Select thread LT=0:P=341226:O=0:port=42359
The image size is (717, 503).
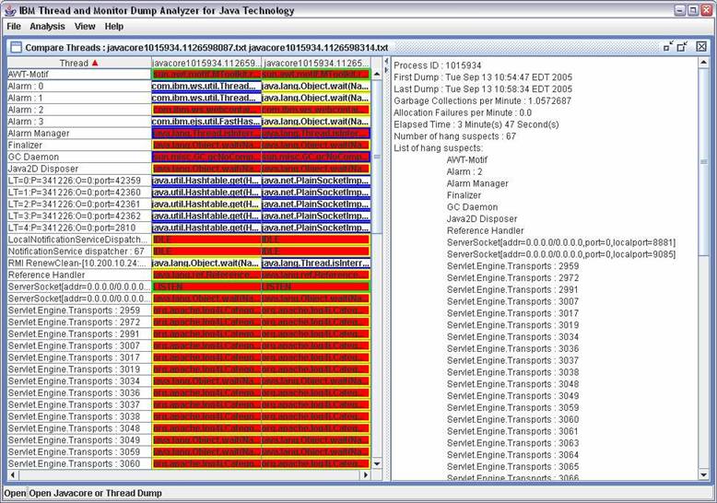tap(189, 181)
